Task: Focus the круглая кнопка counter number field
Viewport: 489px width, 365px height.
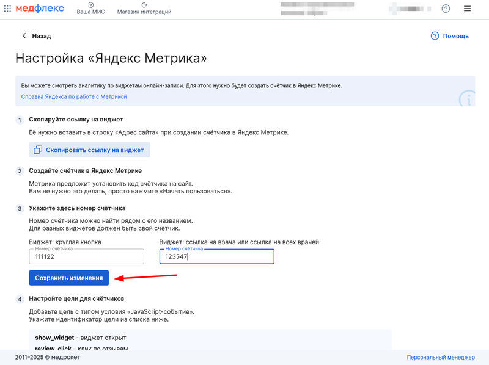Action: point(86,256)
